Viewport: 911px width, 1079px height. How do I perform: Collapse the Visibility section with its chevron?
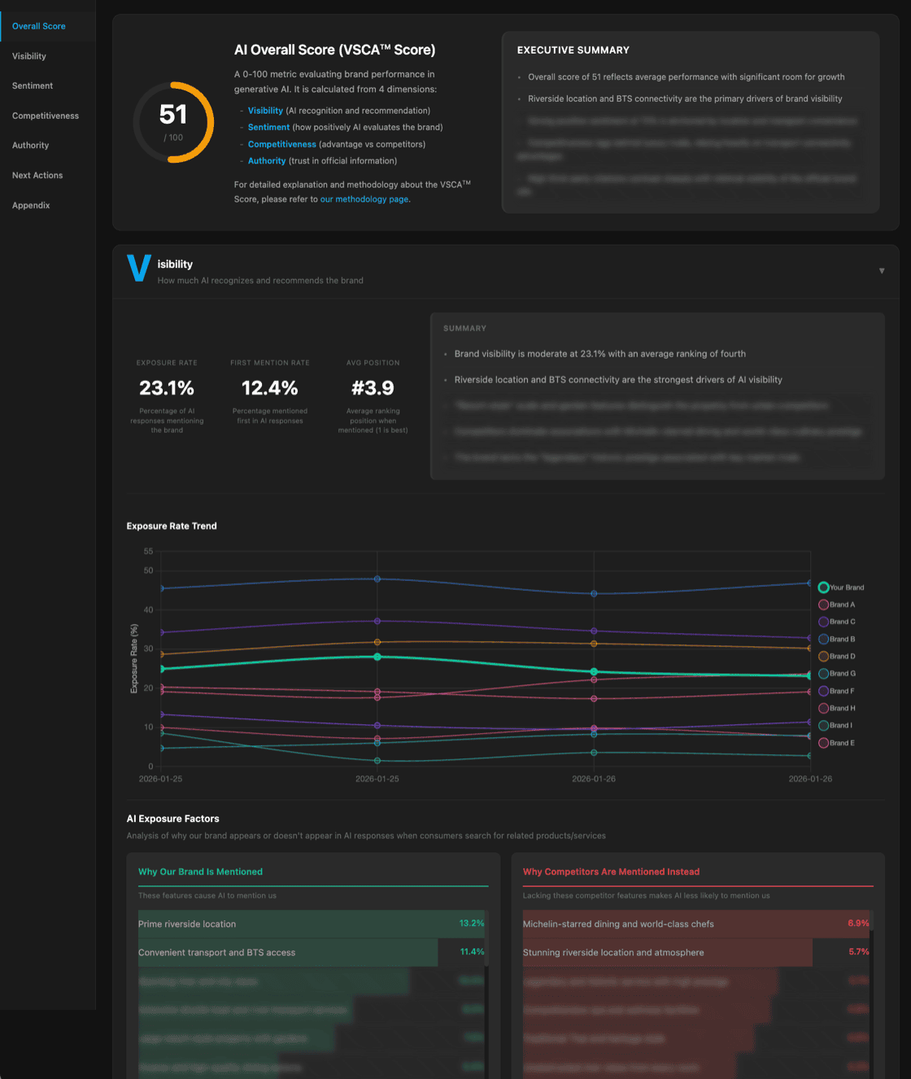[882, 270]
